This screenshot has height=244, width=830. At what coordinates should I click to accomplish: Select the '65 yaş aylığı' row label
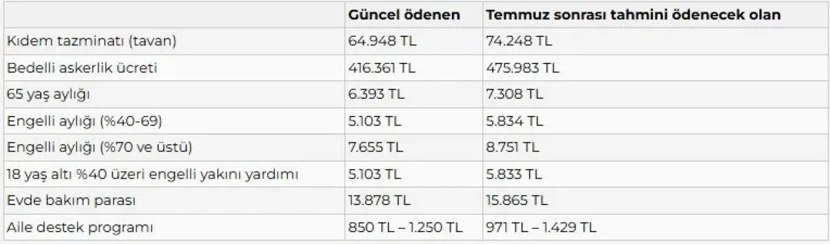48,94
